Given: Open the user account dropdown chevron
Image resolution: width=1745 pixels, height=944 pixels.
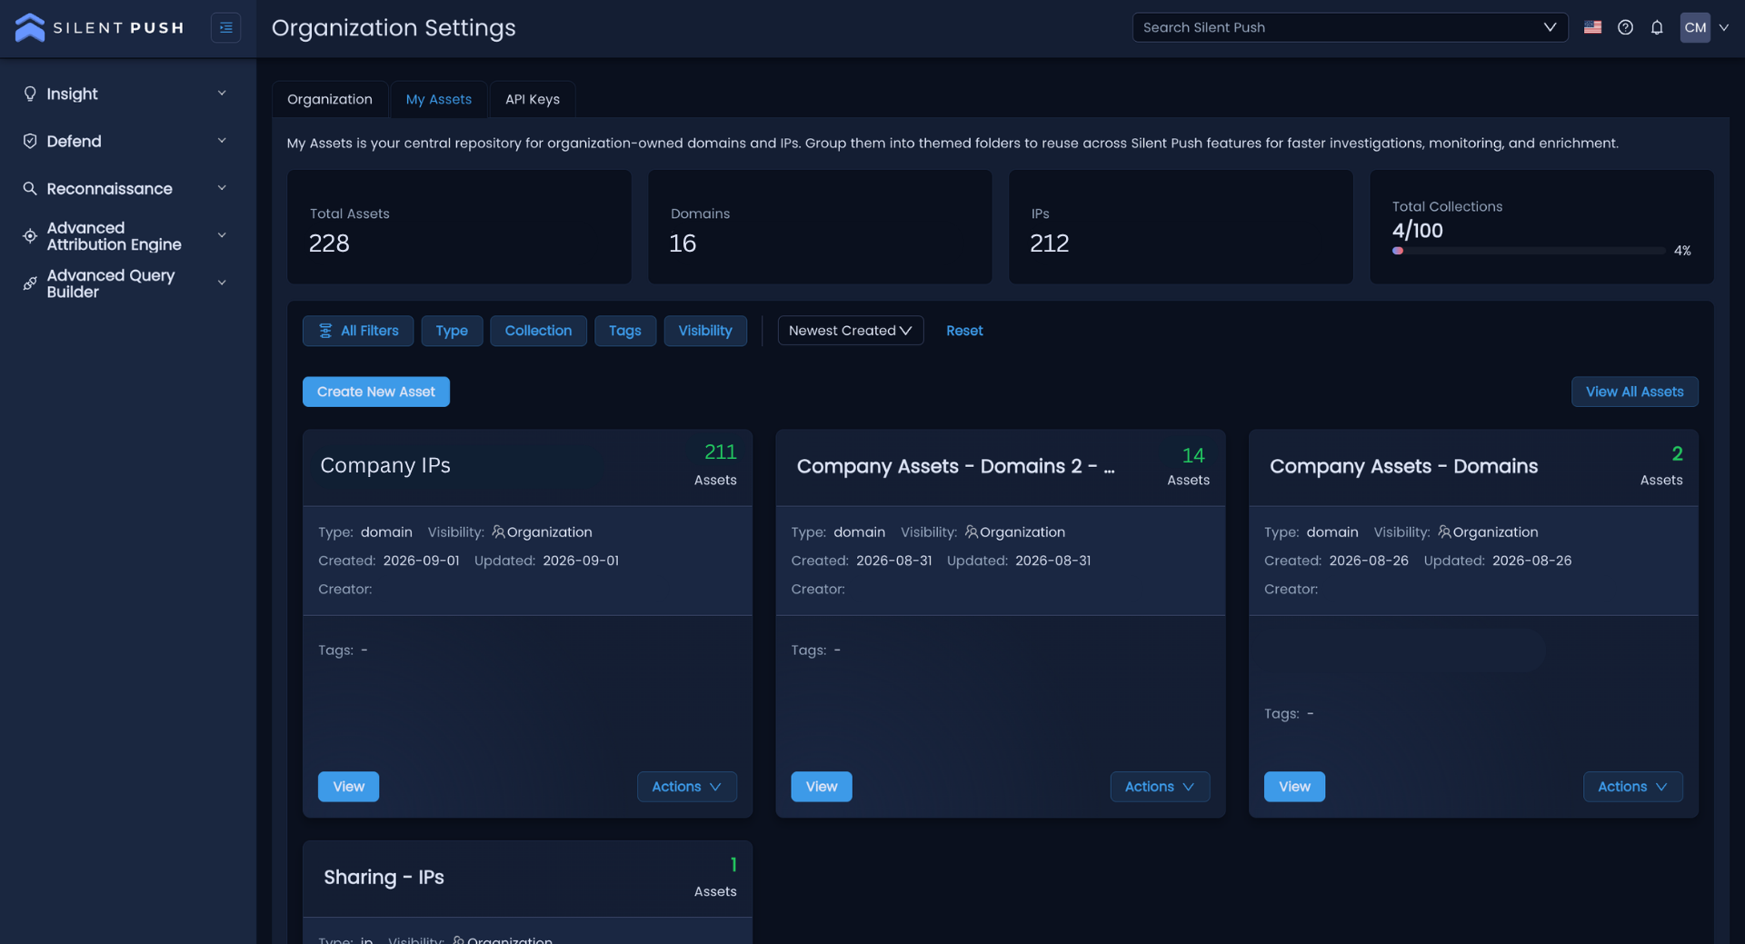Looking at the screenshot, I should 1724,27.
